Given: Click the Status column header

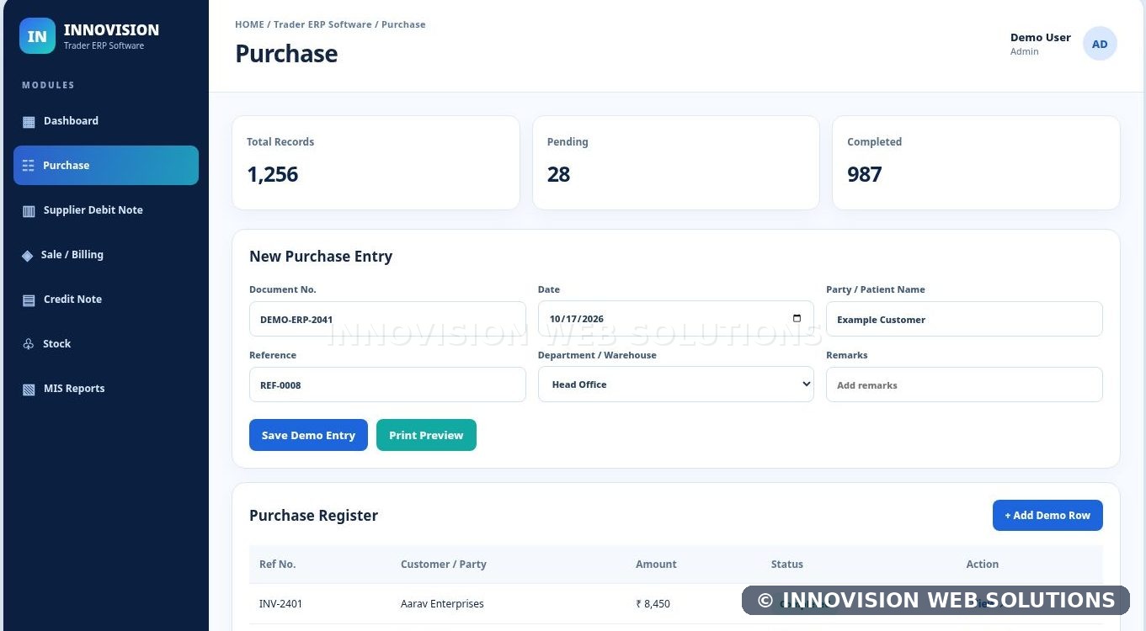Looking at the screenshot, I should (x=787, y=565).
